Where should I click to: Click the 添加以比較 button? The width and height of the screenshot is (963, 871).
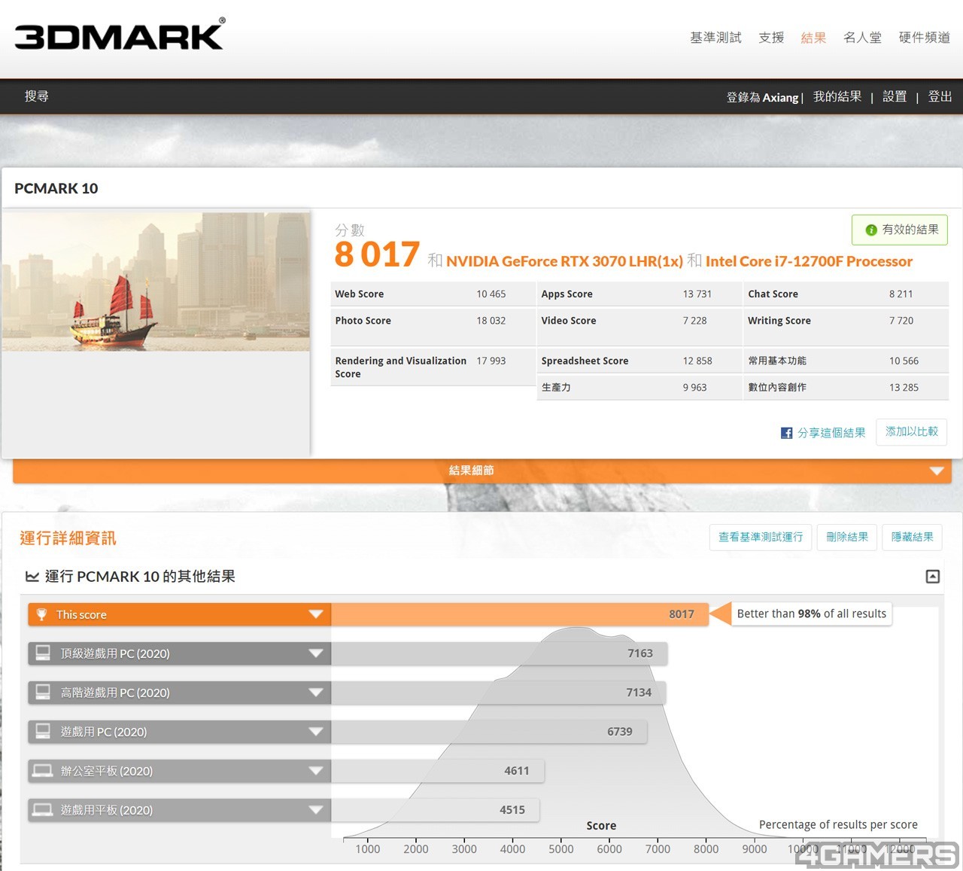(x=912, y=432)
